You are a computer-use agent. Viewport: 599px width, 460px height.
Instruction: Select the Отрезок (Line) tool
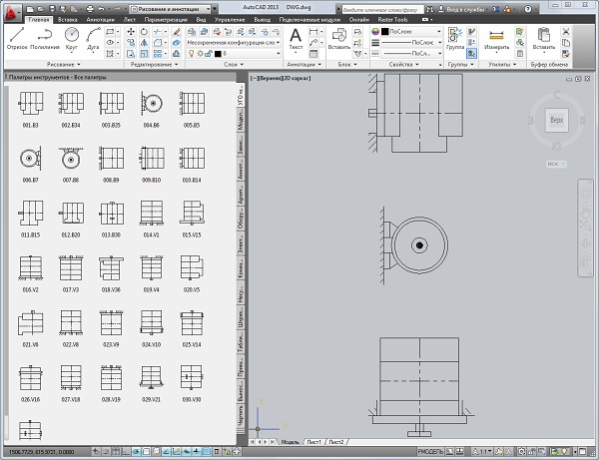click(17, 38)
